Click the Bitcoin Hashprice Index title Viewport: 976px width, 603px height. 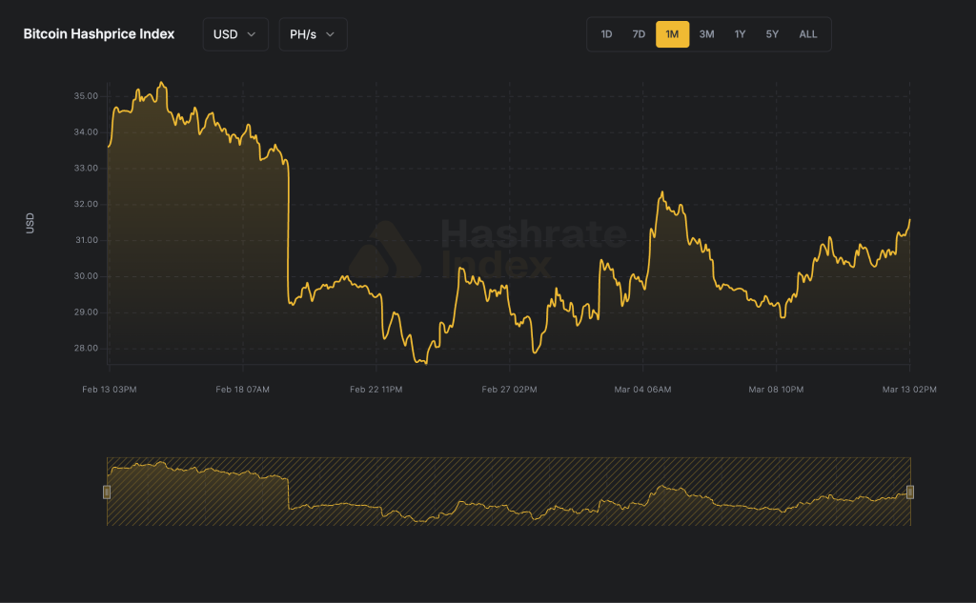(99, 34)
